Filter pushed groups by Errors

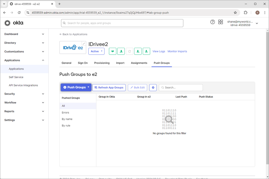78,112
